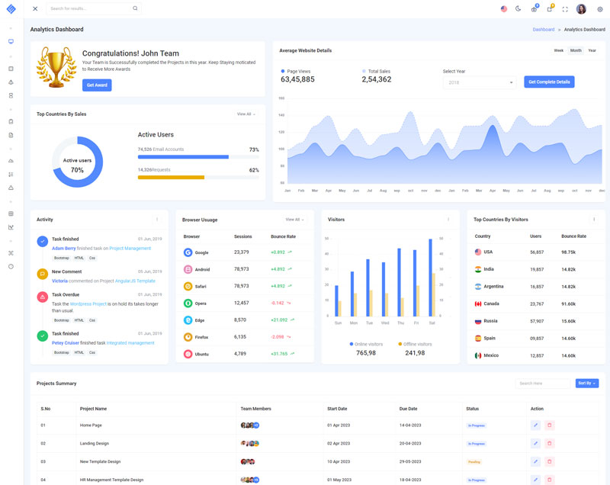Click the monitor dashboard icon in sidebar

11,42
